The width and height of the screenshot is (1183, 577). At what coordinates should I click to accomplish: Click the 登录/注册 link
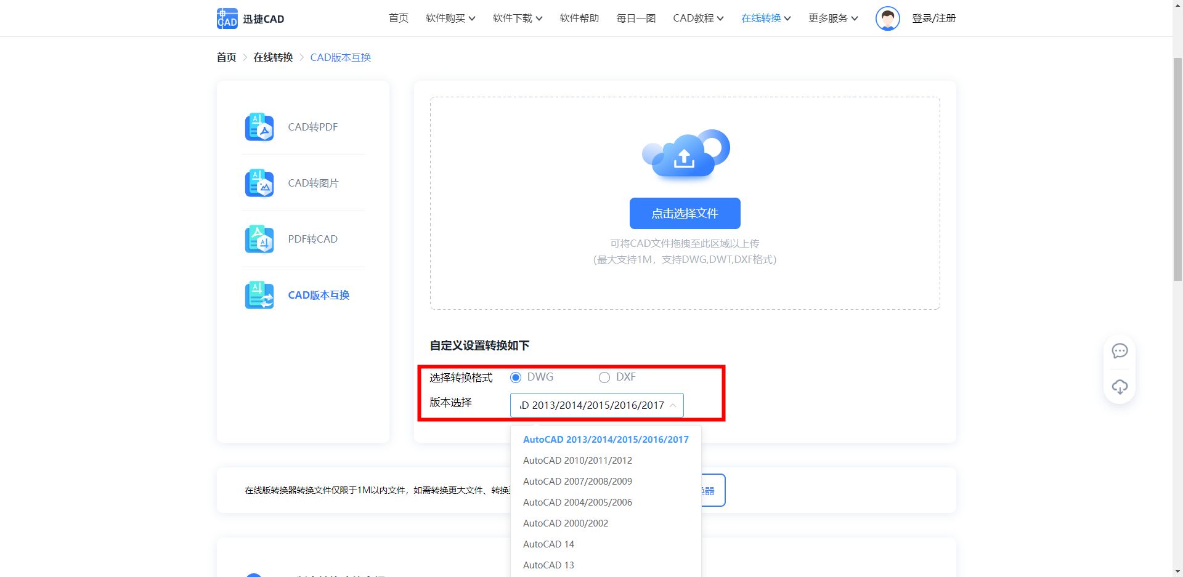[x=934, y=18]
